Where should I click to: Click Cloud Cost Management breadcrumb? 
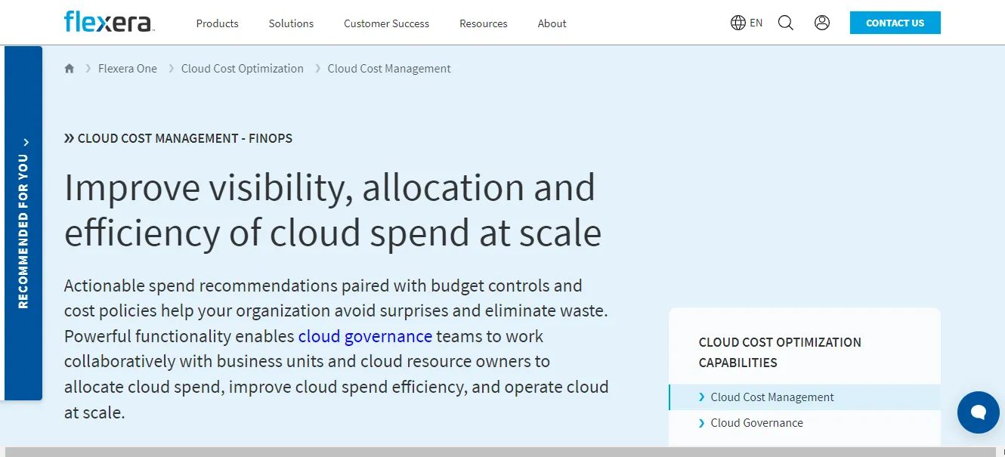pyautogui.click(x=389, y=69)
